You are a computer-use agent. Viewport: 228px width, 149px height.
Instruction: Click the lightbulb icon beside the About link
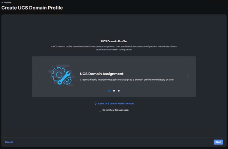pyautogui.click(x=95, y=104)
